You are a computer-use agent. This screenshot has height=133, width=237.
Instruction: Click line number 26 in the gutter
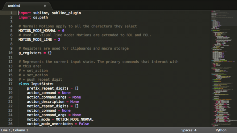click(10, 124)
